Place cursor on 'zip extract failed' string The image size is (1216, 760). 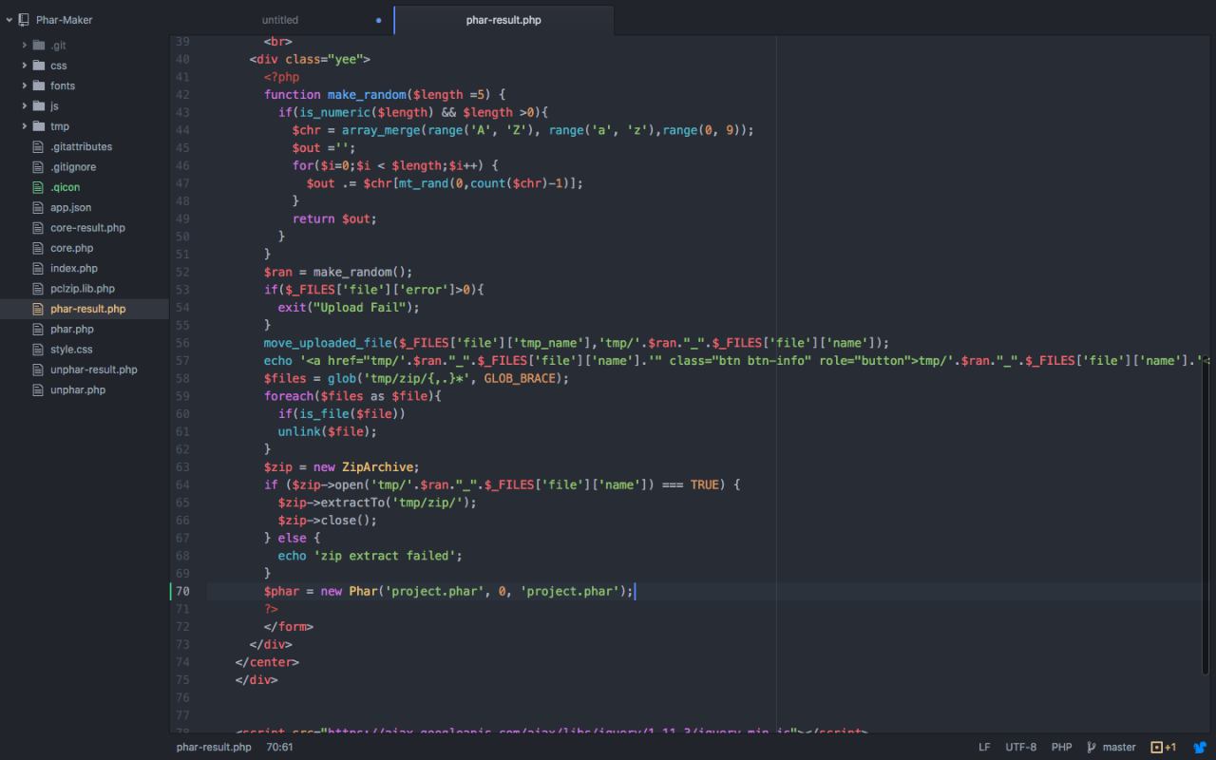[x=388, y=556]
